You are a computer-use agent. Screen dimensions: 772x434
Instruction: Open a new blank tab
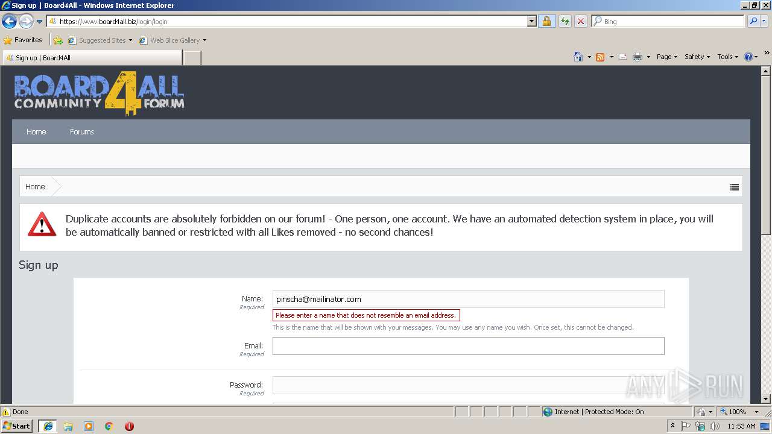pyautogui.click(x=192, y=58)
